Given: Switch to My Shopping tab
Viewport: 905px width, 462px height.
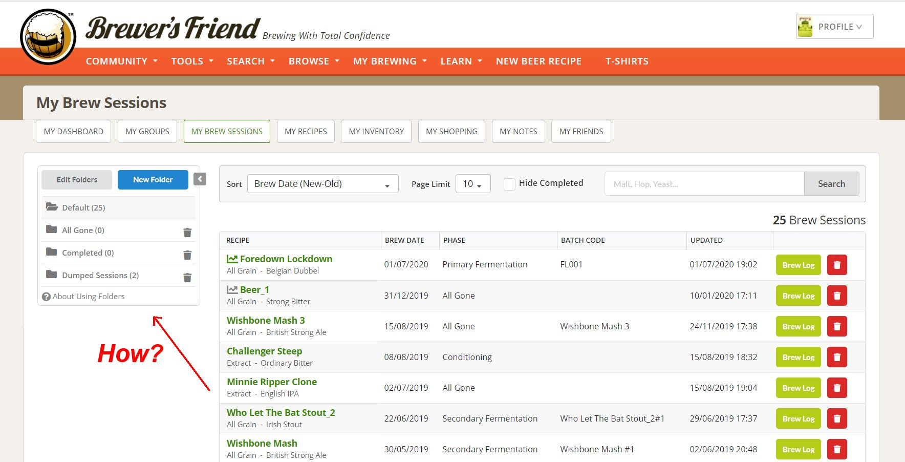Looking at the screenshot, I should tap(451, 131).
